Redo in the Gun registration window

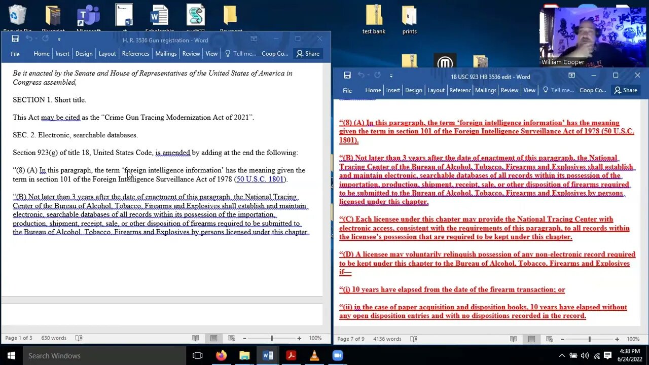point(45,39)
